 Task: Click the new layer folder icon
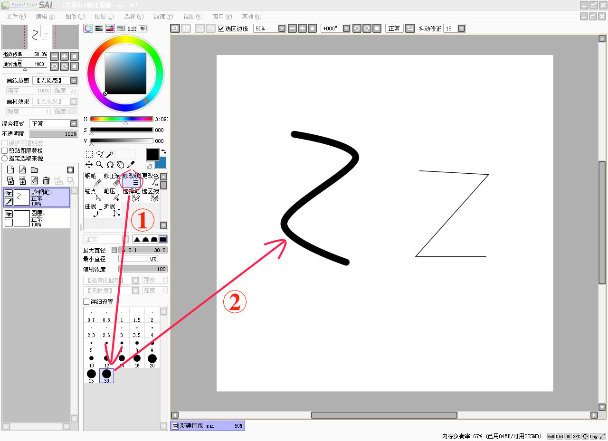34,170
